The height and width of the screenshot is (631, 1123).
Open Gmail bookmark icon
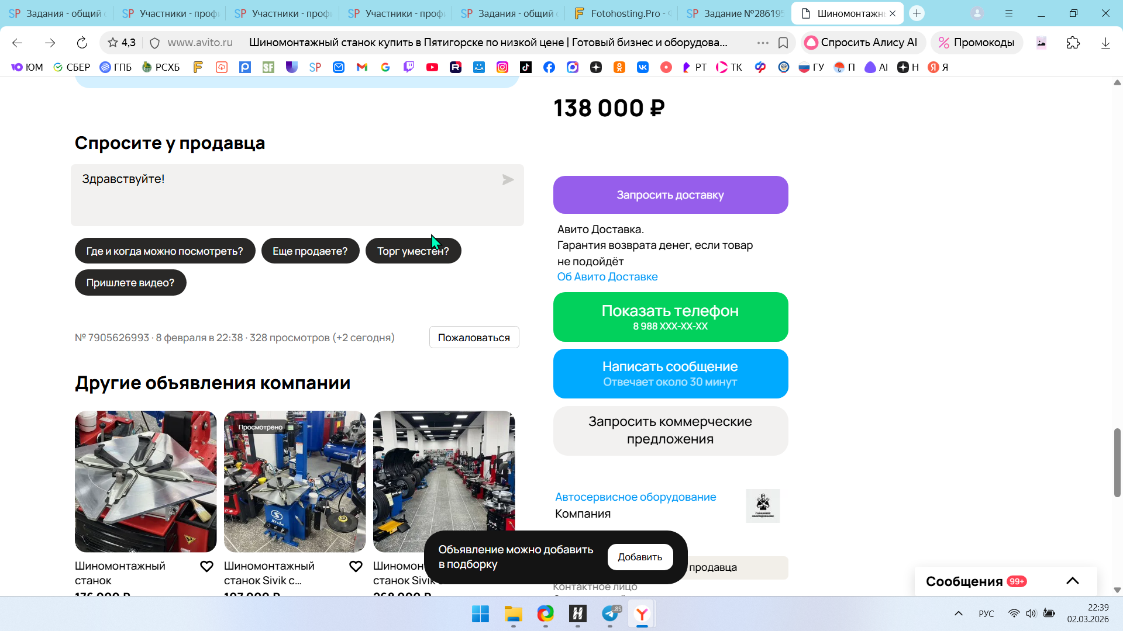point(362,67)
